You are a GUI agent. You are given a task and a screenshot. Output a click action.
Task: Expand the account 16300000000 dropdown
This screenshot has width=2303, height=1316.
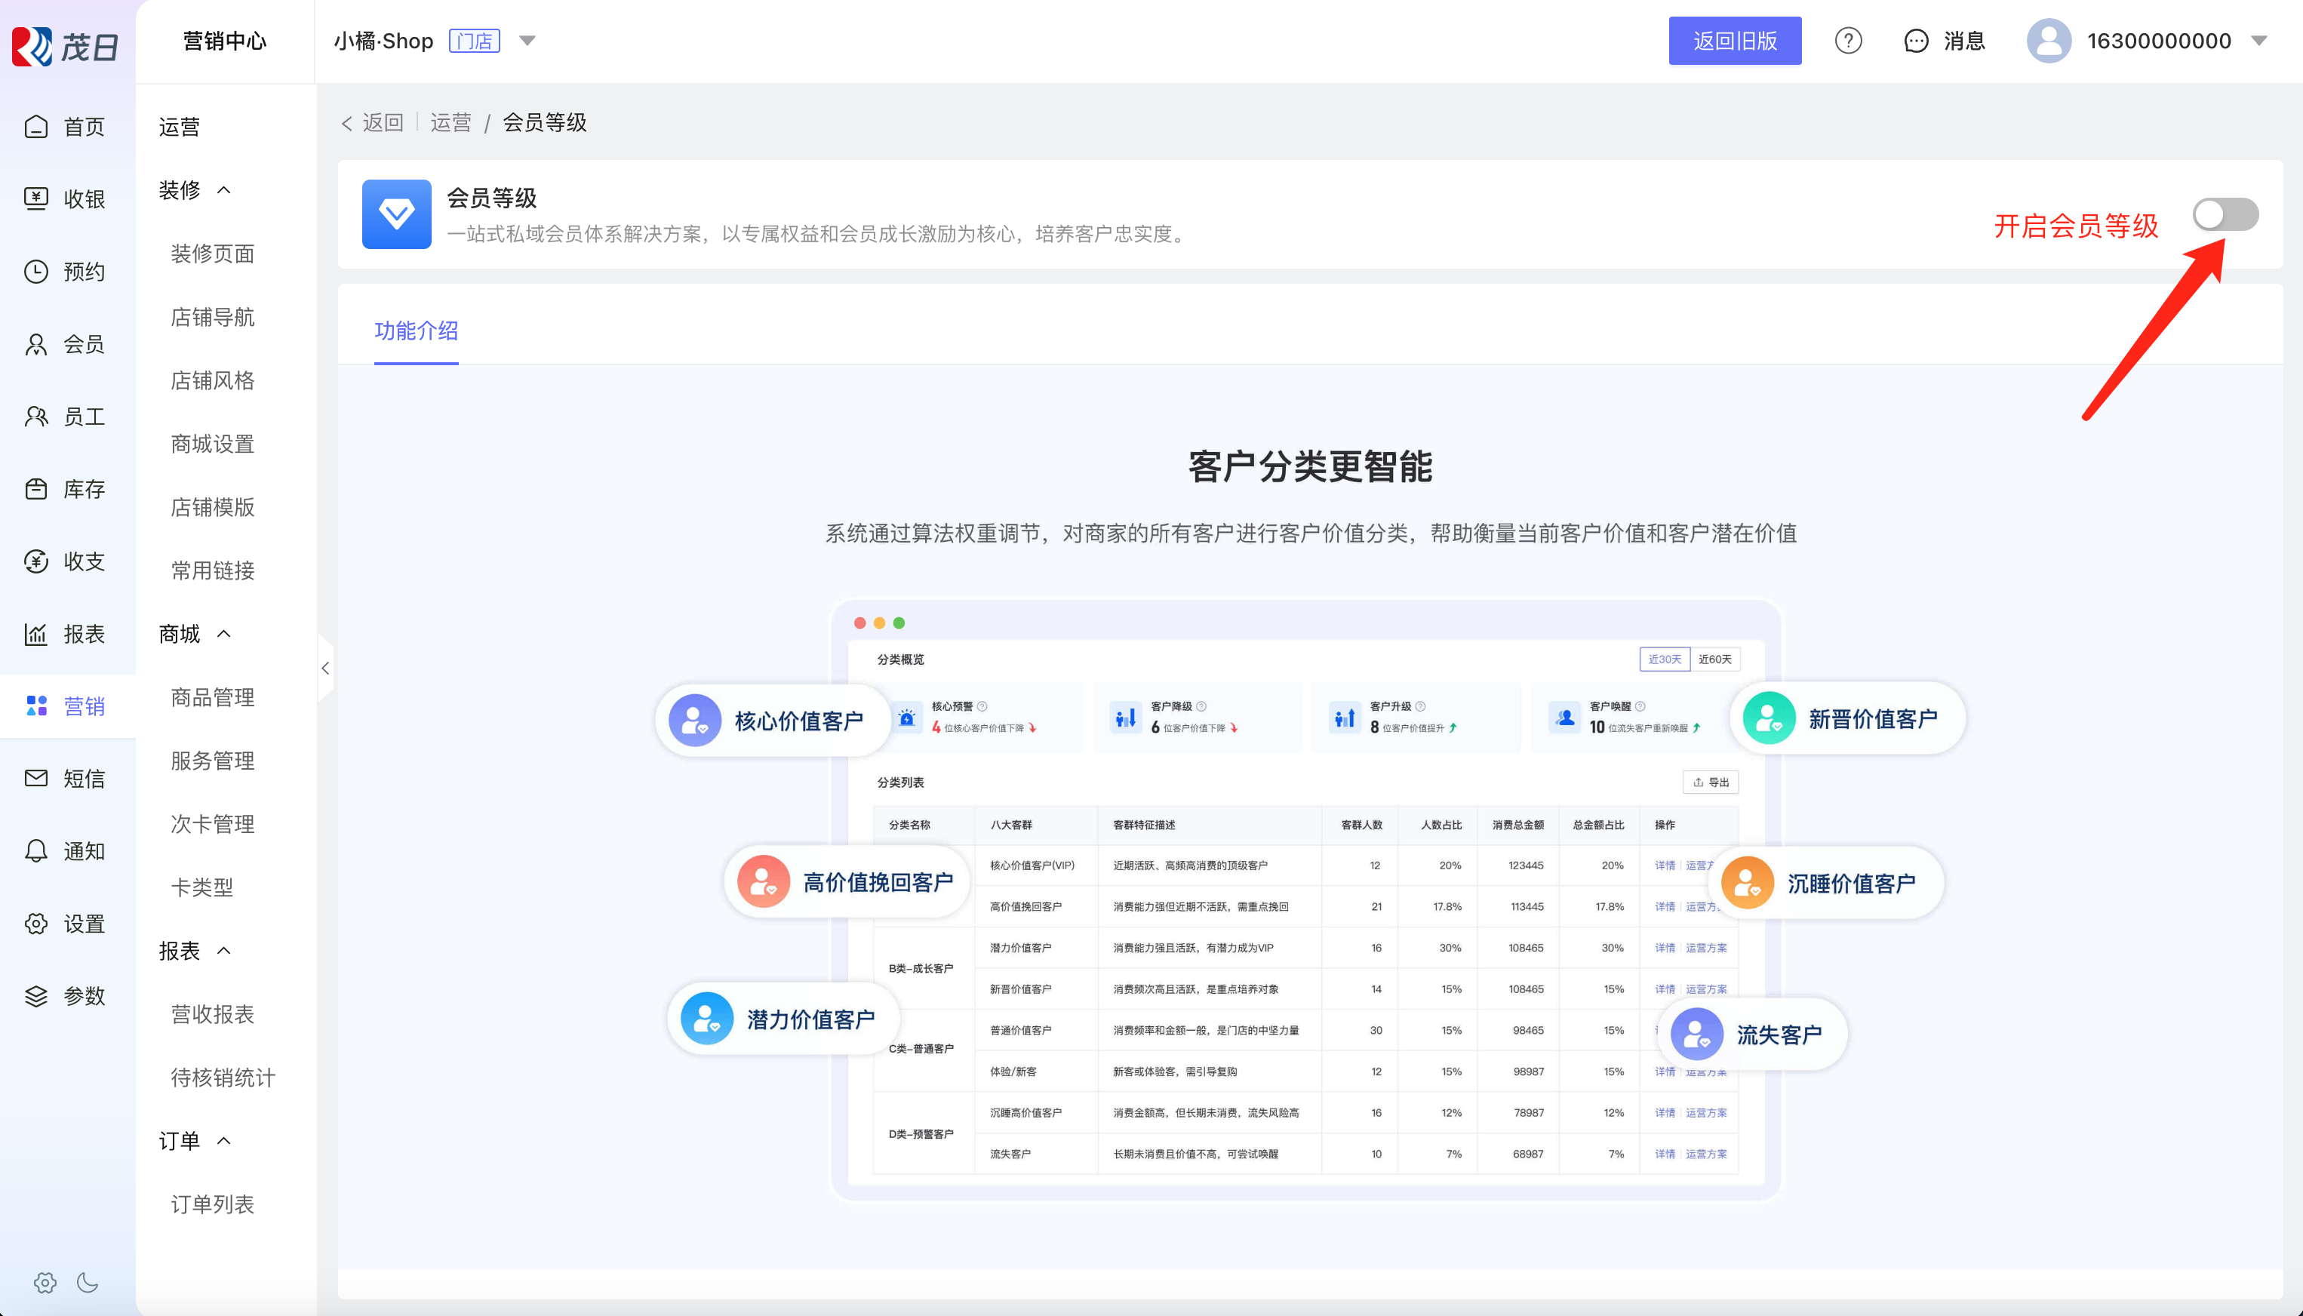coord(2258,41)
